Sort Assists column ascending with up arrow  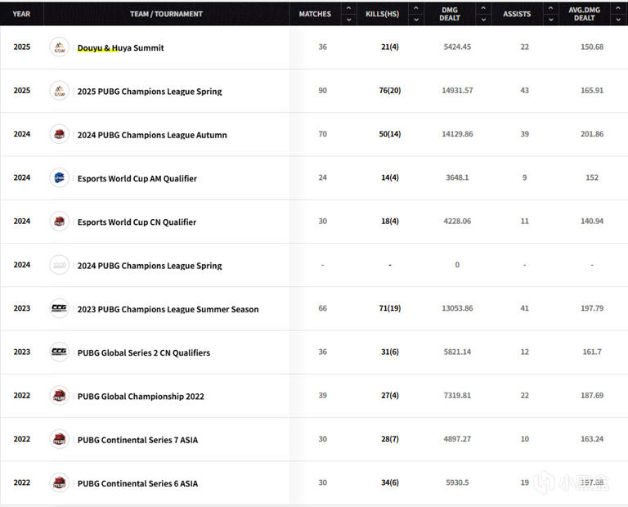click(x=549, y=9)
